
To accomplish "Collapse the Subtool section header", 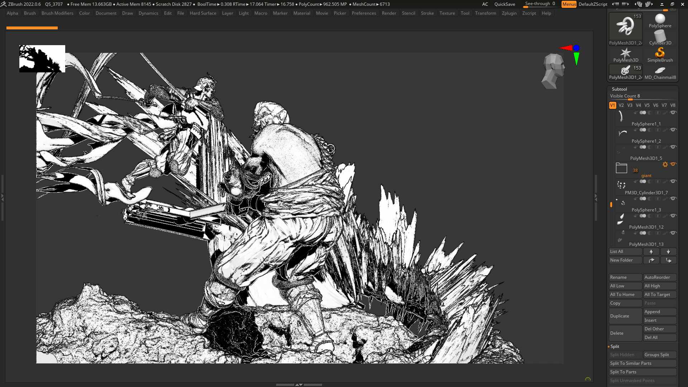I will click(619, 89).
